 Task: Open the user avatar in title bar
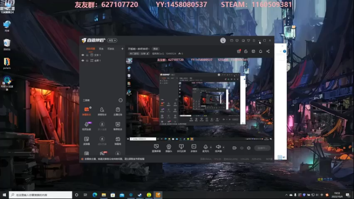223,40
